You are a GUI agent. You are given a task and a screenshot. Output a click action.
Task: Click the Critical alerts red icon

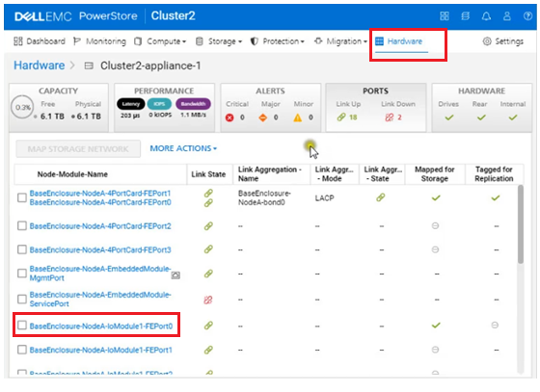click(x=229, y=118)
